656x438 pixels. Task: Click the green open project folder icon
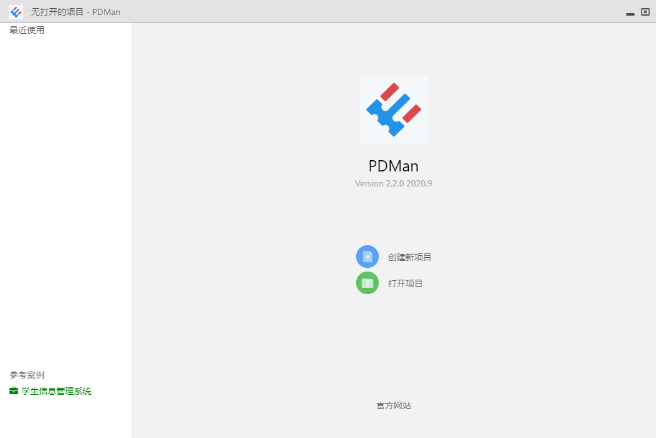(367, 283)
